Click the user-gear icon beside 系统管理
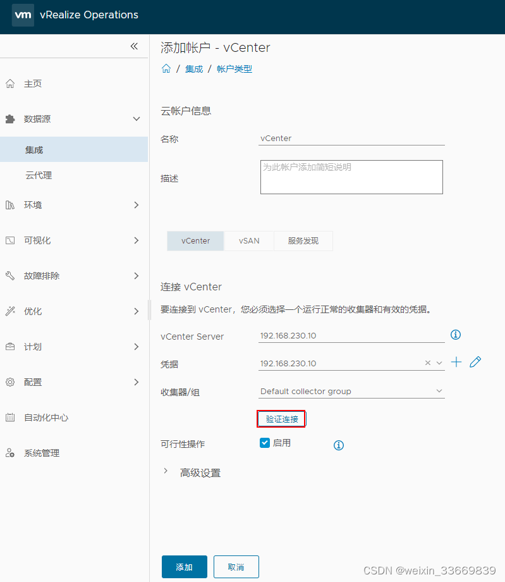This screenshot has width=505, height=582. click(10, 453)
